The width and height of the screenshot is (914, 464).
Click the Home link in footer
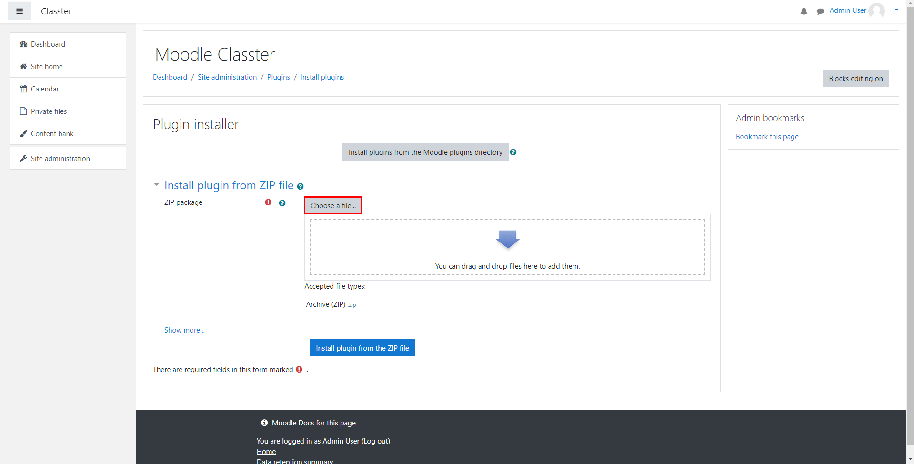pyautogui.click(x=266, y=452)
